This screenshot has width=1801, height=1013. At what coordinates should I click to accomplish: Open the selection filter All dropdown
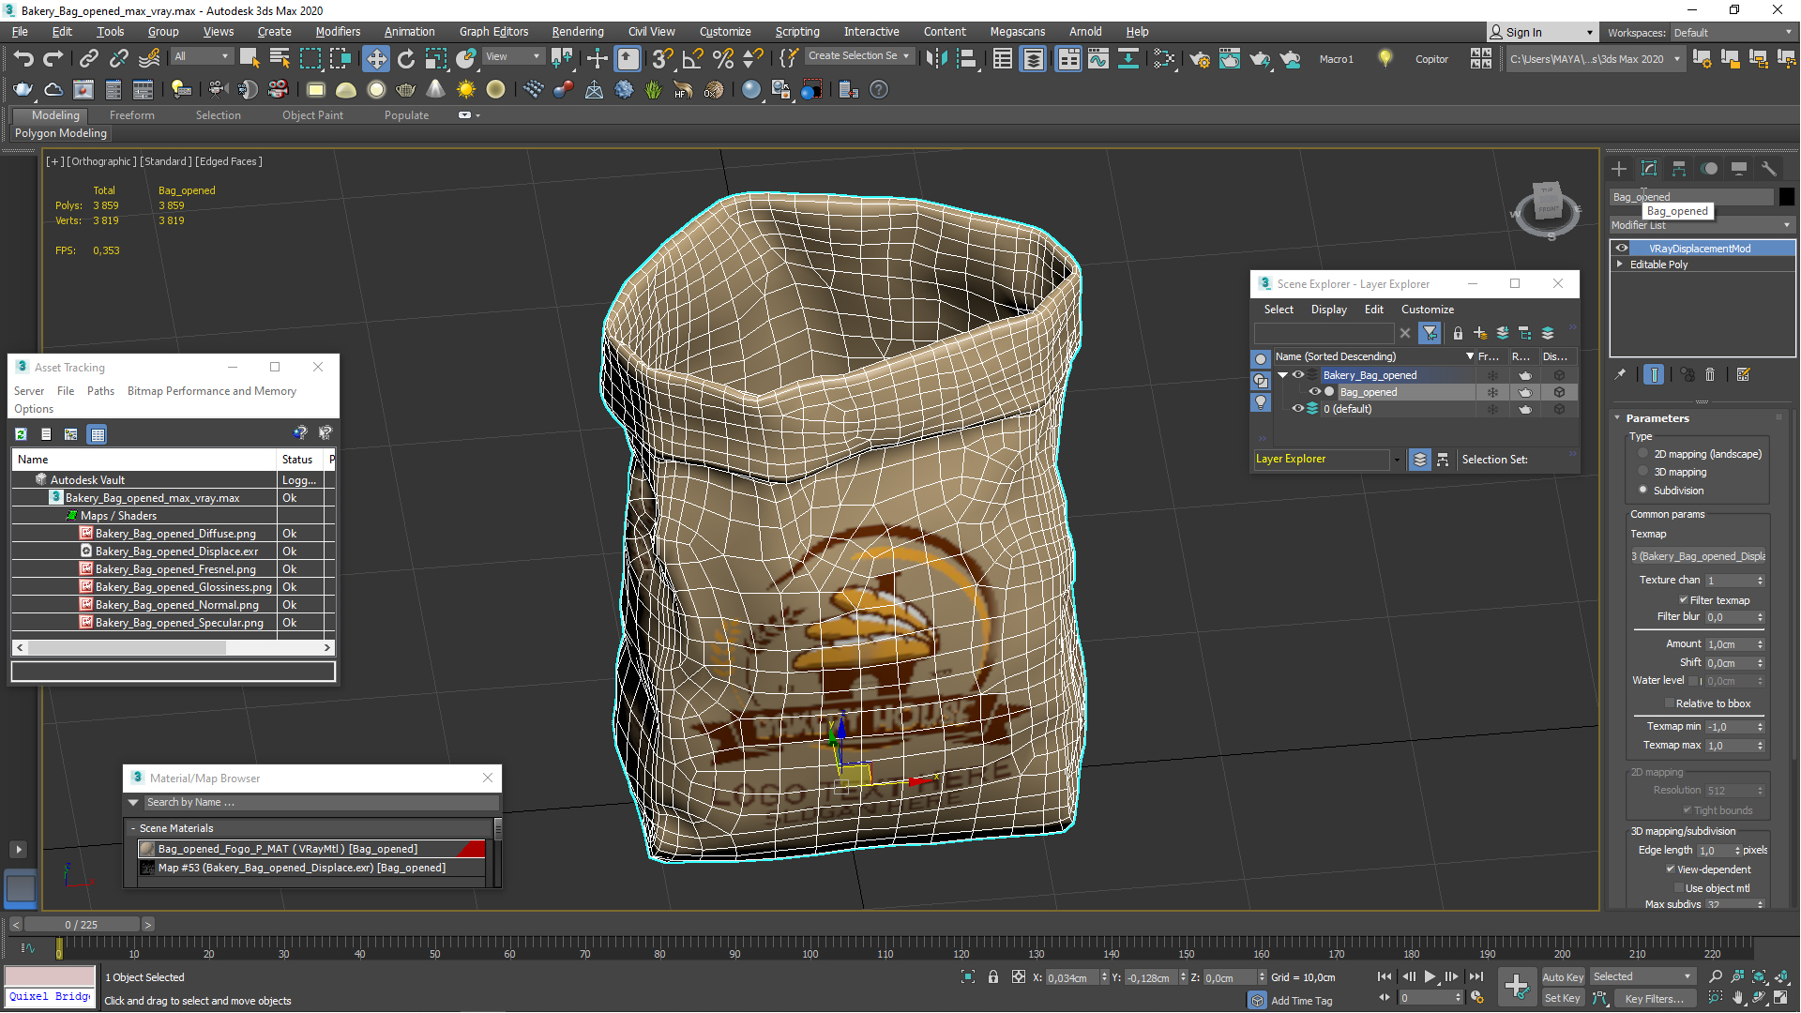click(201, 56)
